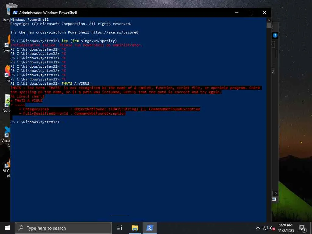
Task: Click the 'Copyright (C) Microsoft Corporation' line
Action: tap(71, 24)
